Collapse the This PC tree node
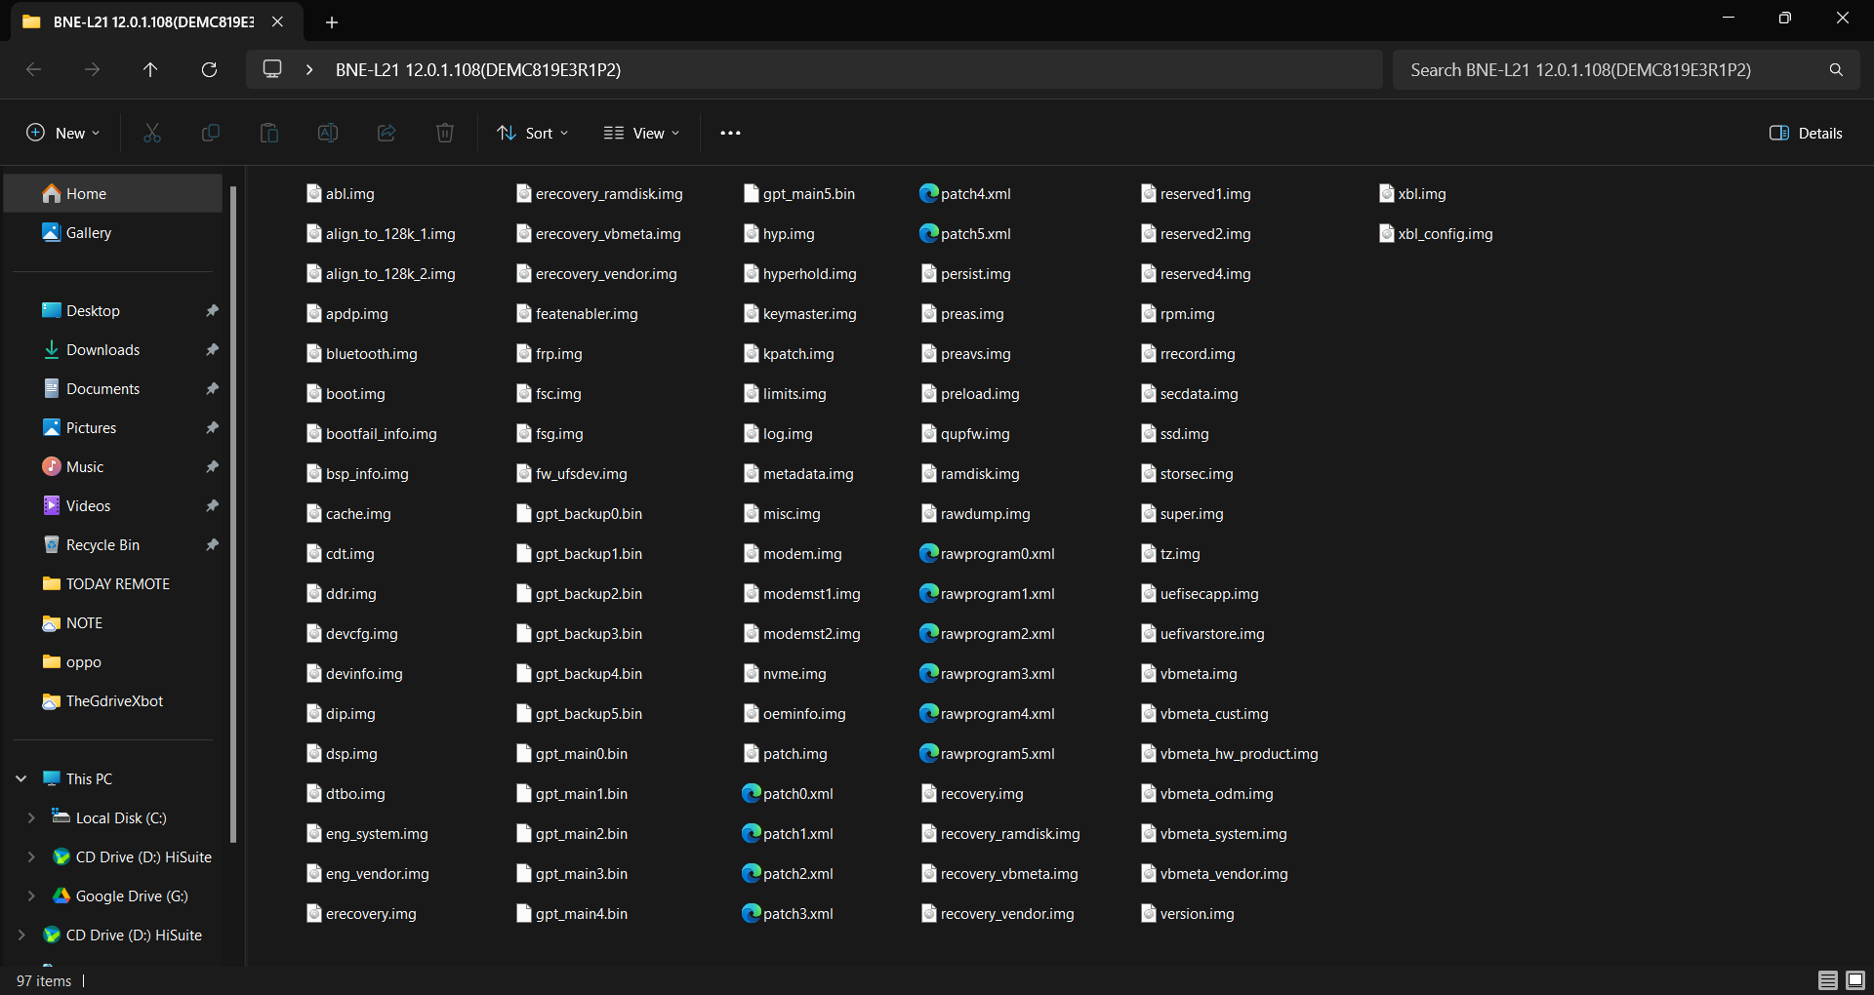This screenshot has height=995, width=1874. tap(21, 778)
